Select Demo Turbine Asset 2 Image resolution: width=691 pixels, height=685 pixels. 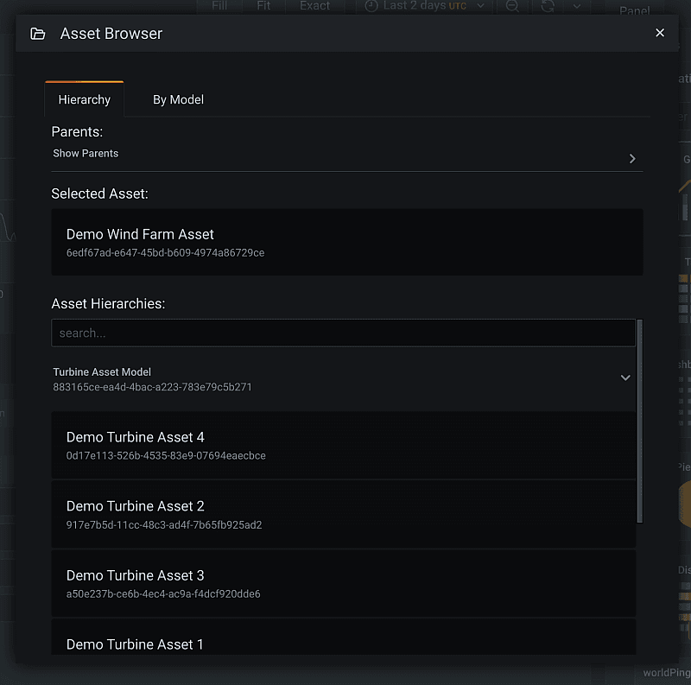[343, 514]
